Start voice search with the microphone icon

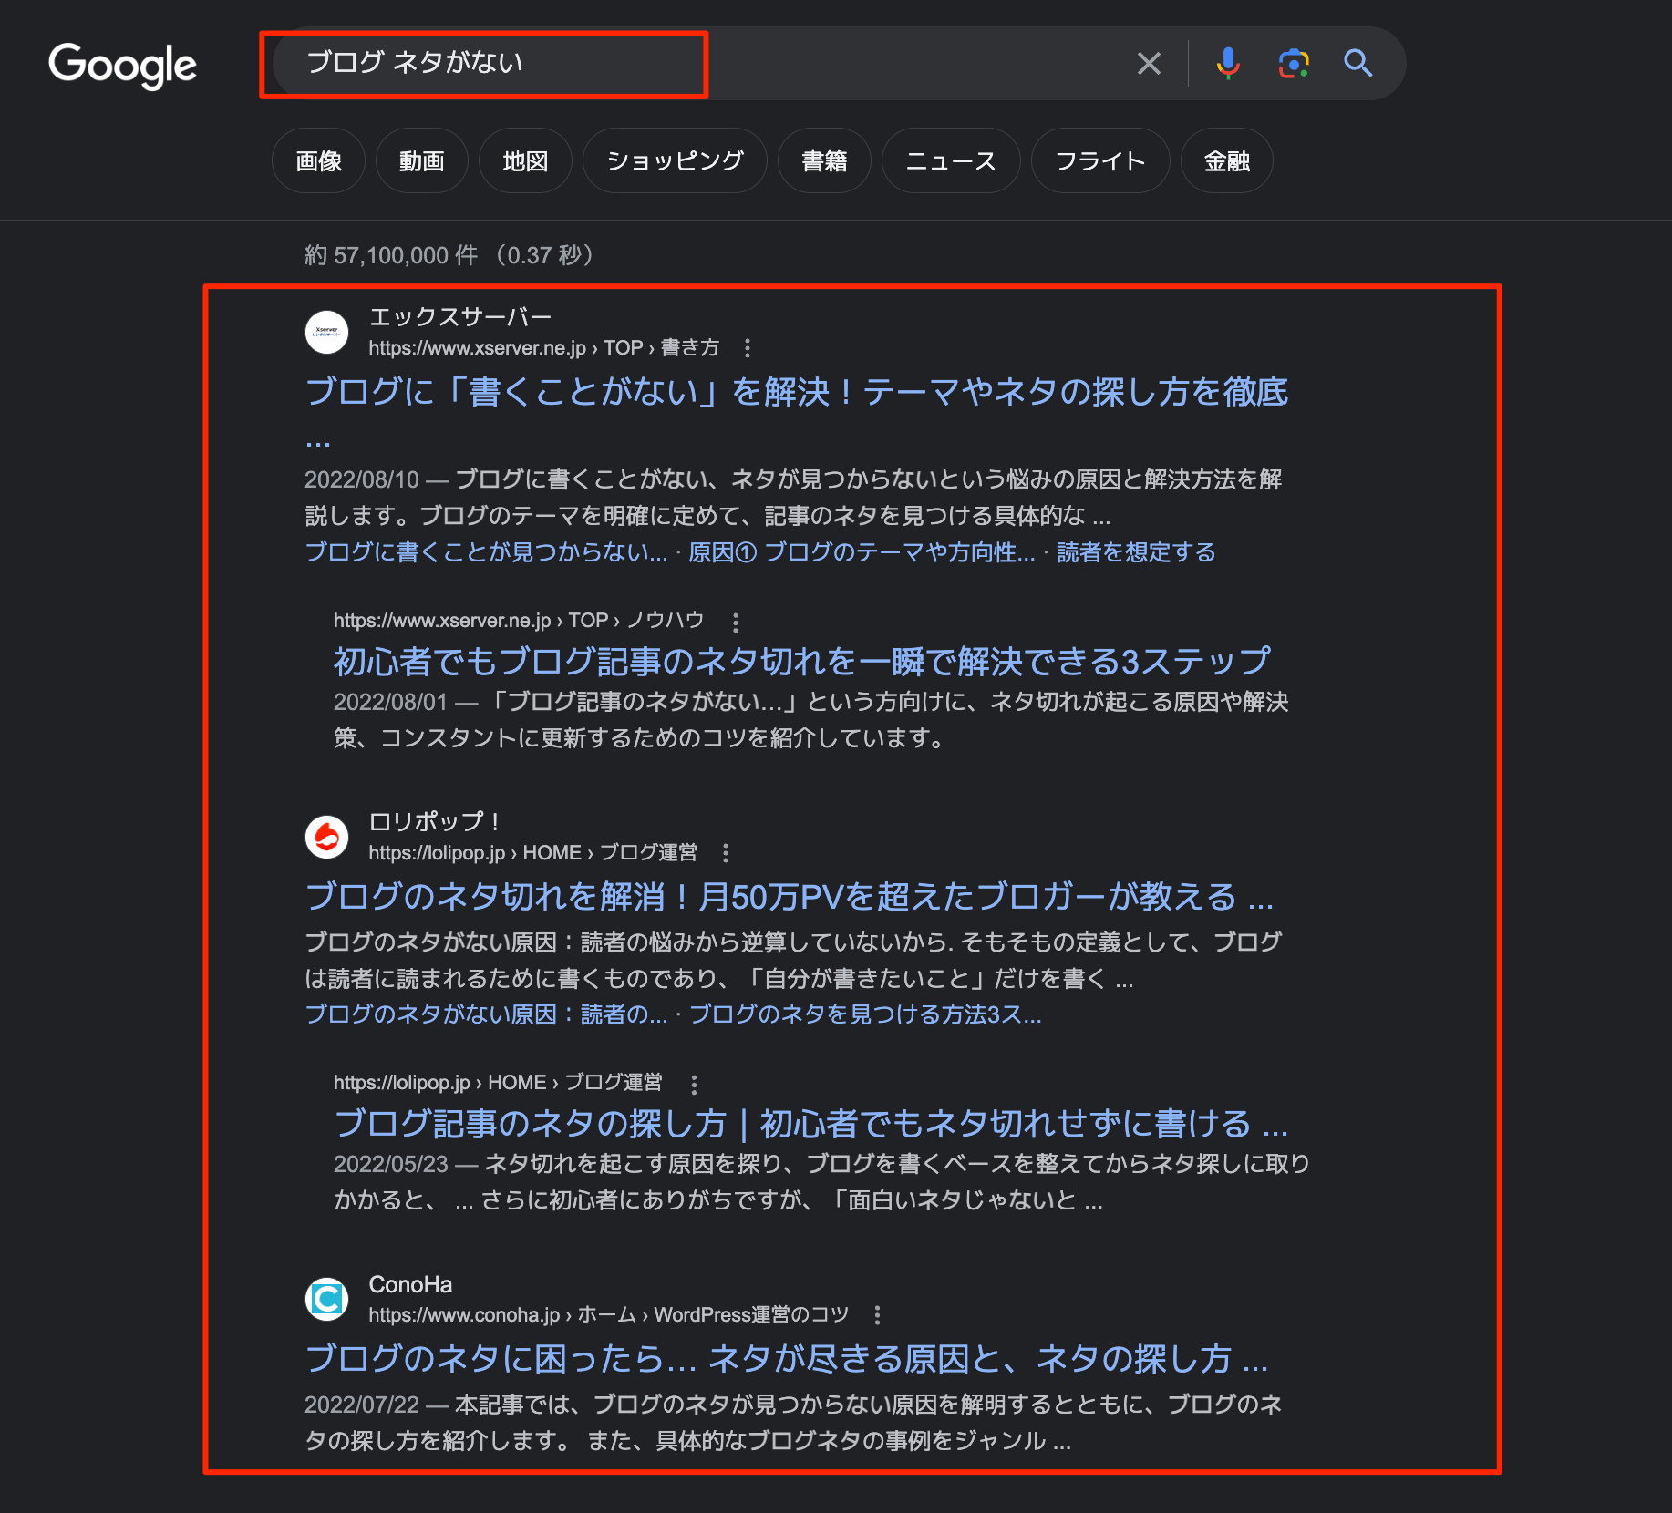point(1228,63)
